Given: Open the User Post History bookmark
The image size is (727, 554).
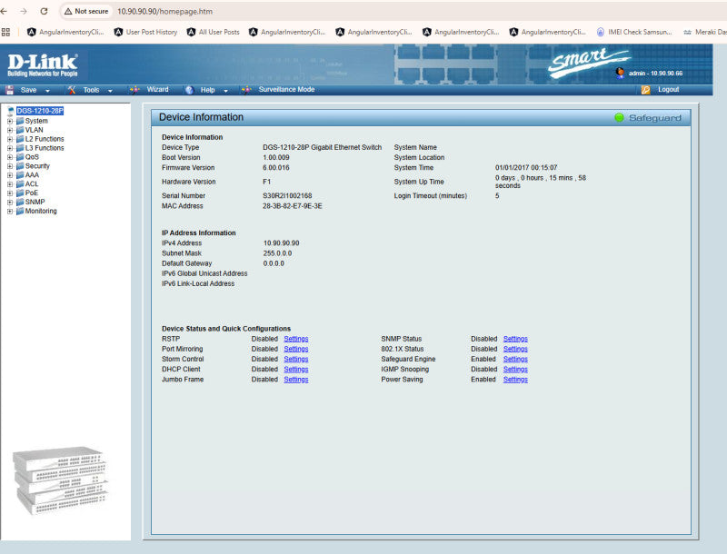Looking at the screenshot, I should click(x=146, y=32).
